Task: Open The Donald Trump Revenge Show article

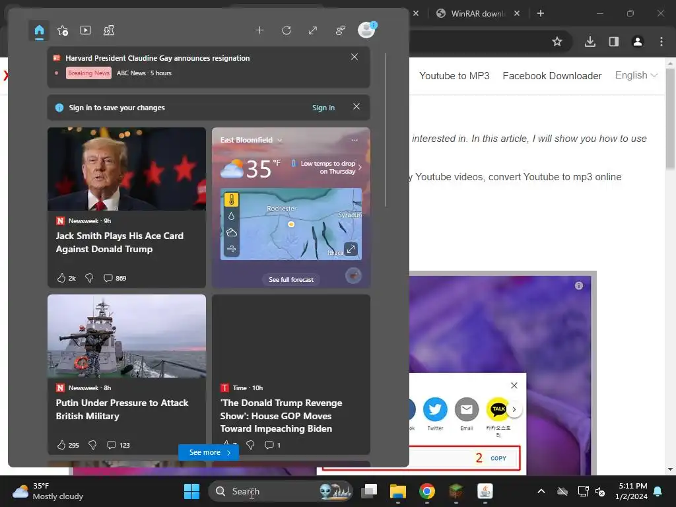Action: (x=281, y=416)
